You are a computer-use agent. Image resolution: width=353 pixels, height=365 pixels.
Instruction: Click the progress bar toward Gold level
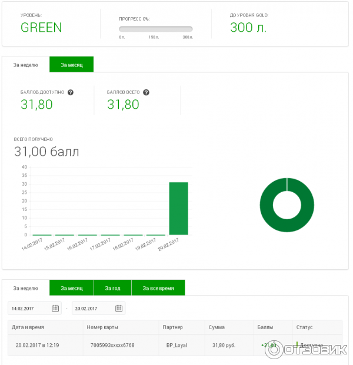coord(155,29)
